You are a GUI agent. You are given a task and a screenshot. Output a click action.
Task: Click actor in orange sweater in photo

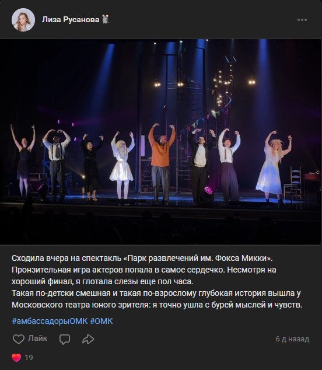tap(162, 163)
